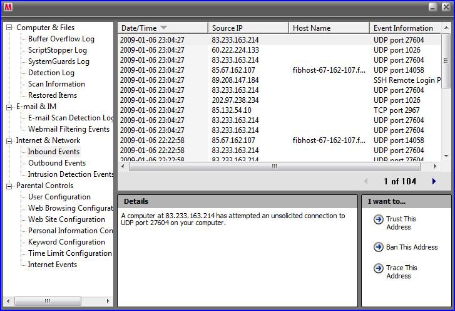The width and height of the screenshot is (455, 311).
Task: Click Trust This Address link
Action: [401, 223]
